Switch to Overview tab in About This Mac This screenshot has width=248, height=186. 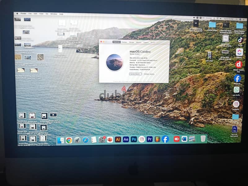click(117, 42)
